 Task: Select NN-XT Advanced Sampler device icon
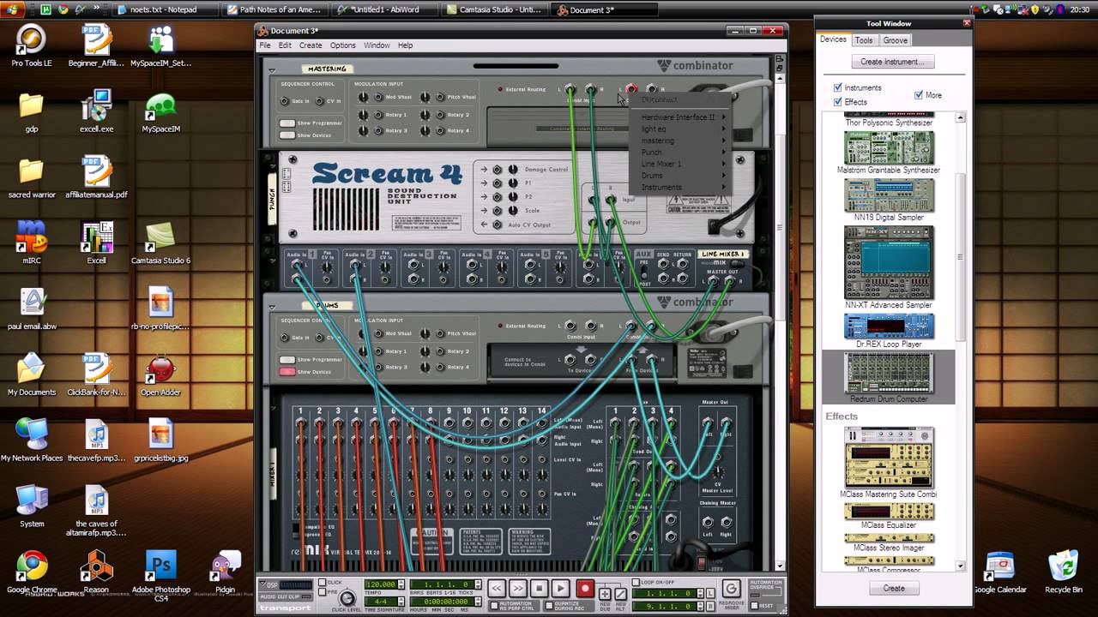click(x=889, y=262)
